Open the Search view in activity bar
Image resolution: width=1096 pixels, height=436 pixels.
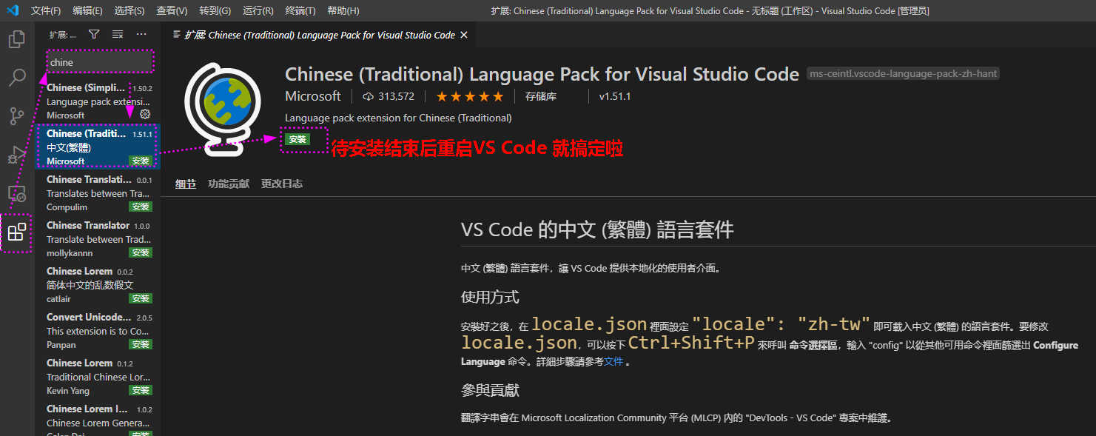coord(16,77)
